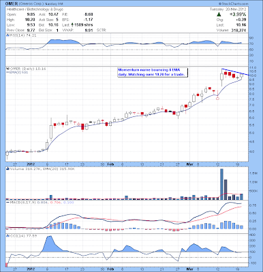This screenshot has width=263, height=272.
Task: Open the StockCharts.com copyright link
Action: pos(234,4)
